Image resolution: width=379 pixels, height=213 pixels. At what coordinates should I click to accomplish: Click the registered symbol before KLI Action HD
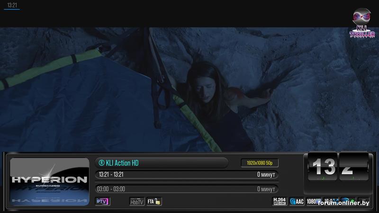tap(101, 163)
